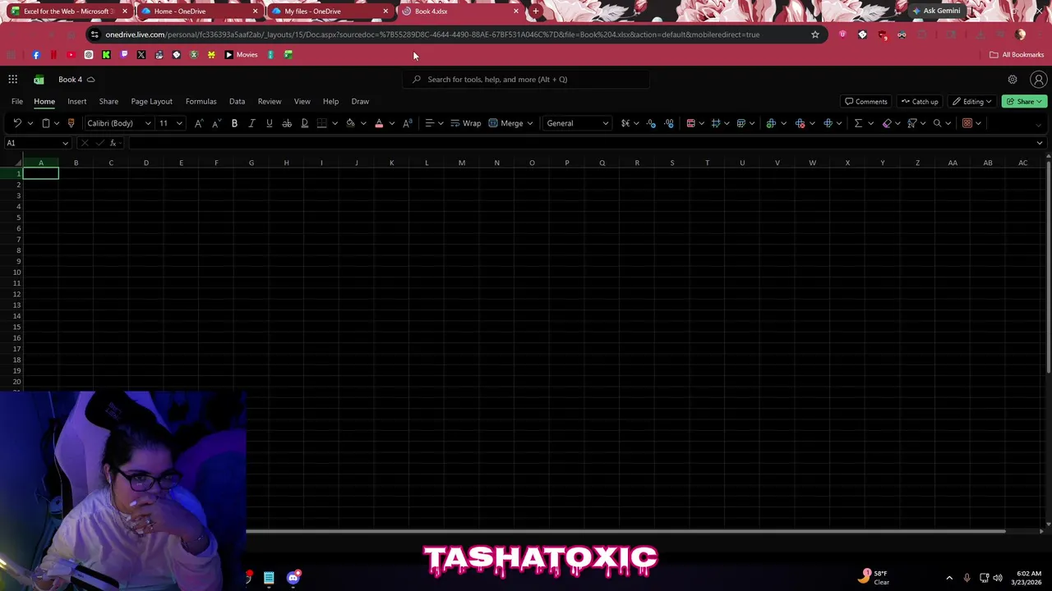1052x591 pixels.
Task: Switch to Home - OneDrive browser tab
Action: 197,11
